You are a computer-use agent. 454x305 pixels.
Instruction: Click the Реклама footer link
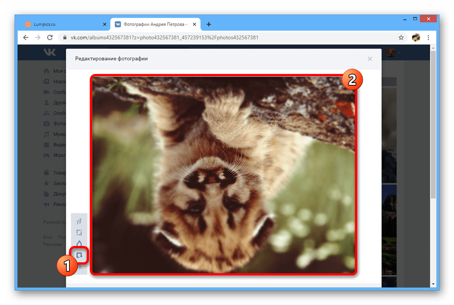tap(52, 244)
